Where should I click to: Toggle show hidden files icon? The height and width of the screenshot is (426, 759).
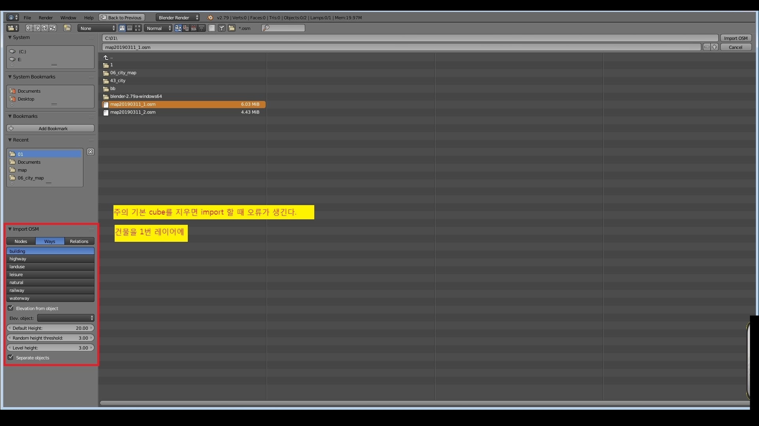(212, 28)
